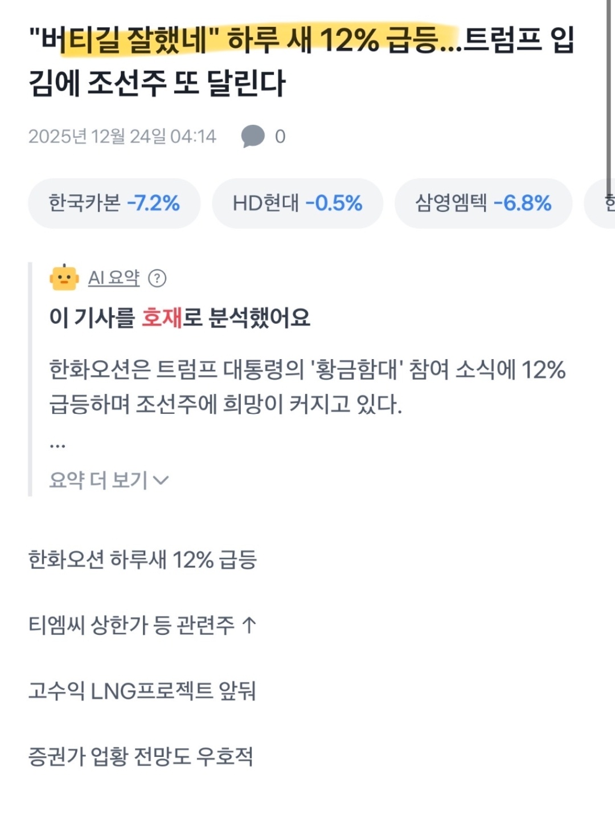Tap the comment speech bubble icon
The width and height of the screenshot is (615, 827).
click(253, 136)
